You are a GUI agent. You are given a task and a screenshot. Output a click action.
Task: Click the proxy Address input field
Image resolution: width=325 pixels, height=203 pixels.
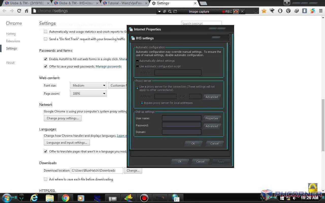(x=165, y=96)
